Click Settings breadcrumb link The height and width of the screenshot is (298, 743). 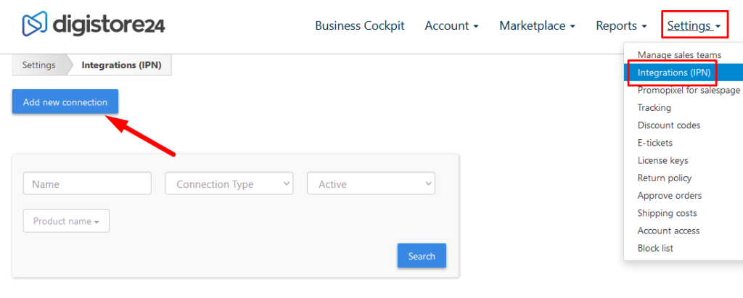[x=39, y=65]
